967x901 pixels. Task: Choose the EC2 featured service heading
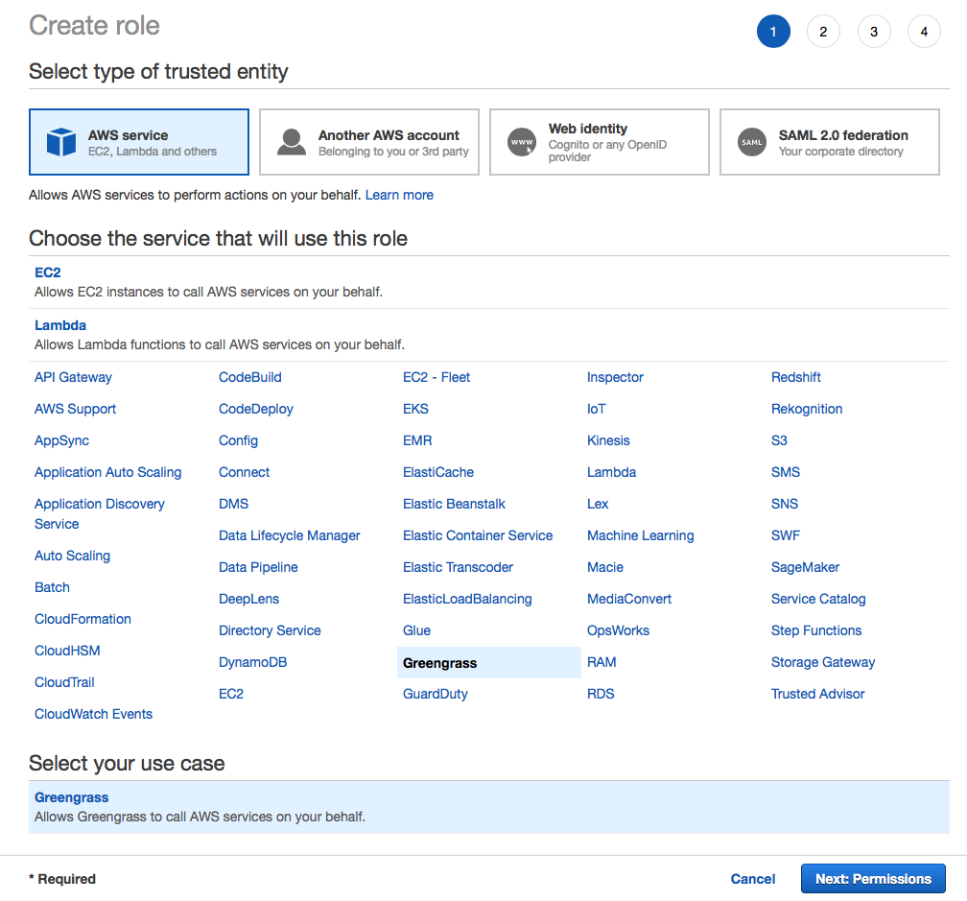[x=48, y=273]
